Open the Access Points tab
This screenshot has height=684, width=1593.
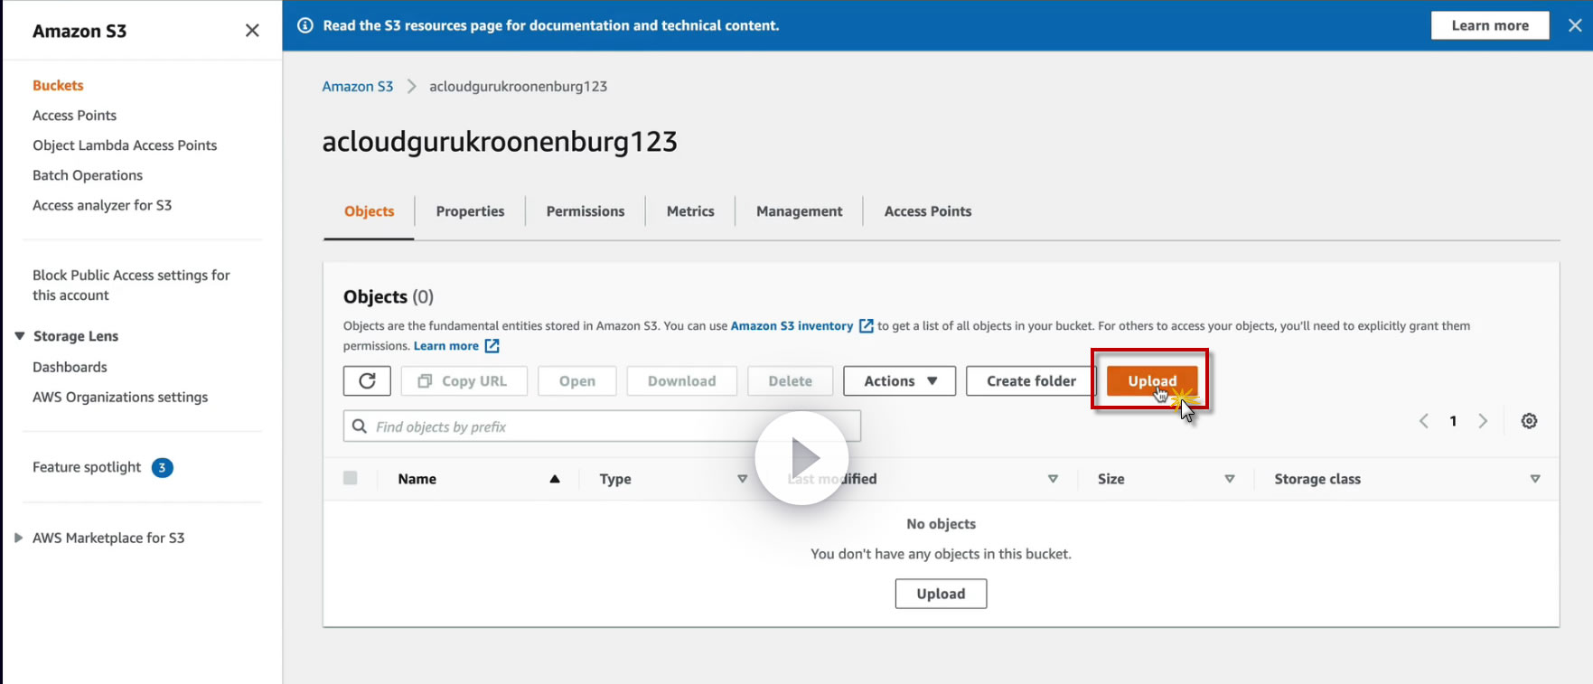(928, 211)
